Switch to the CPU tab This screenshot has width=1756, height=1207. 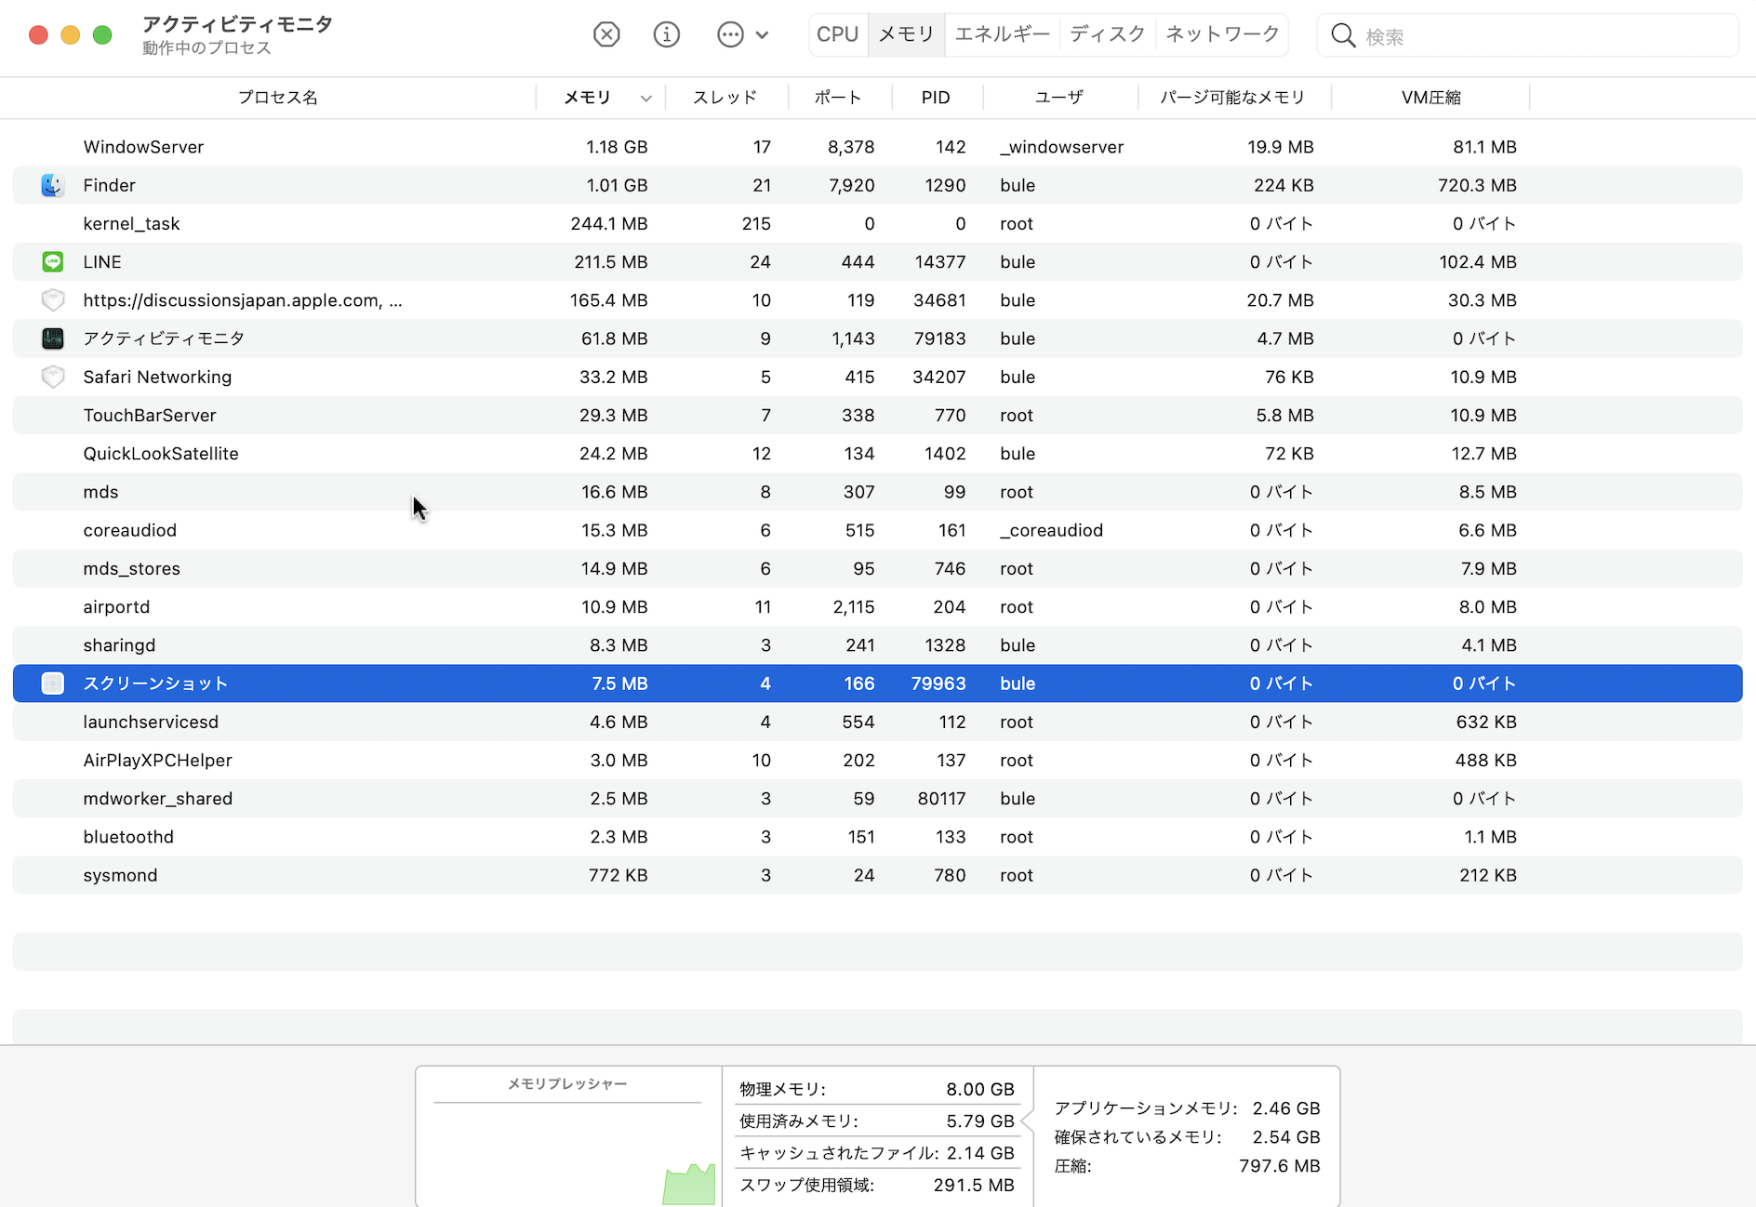[837, 34]
